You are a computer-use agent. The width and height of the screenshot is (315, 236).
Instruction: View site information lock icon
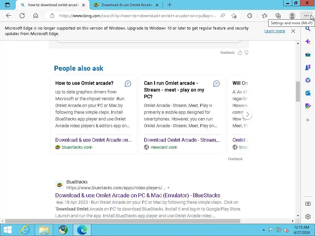pos(52,16)
